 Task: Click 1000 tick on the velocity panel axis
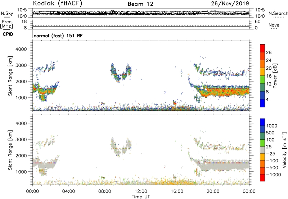tap(21, 172)
